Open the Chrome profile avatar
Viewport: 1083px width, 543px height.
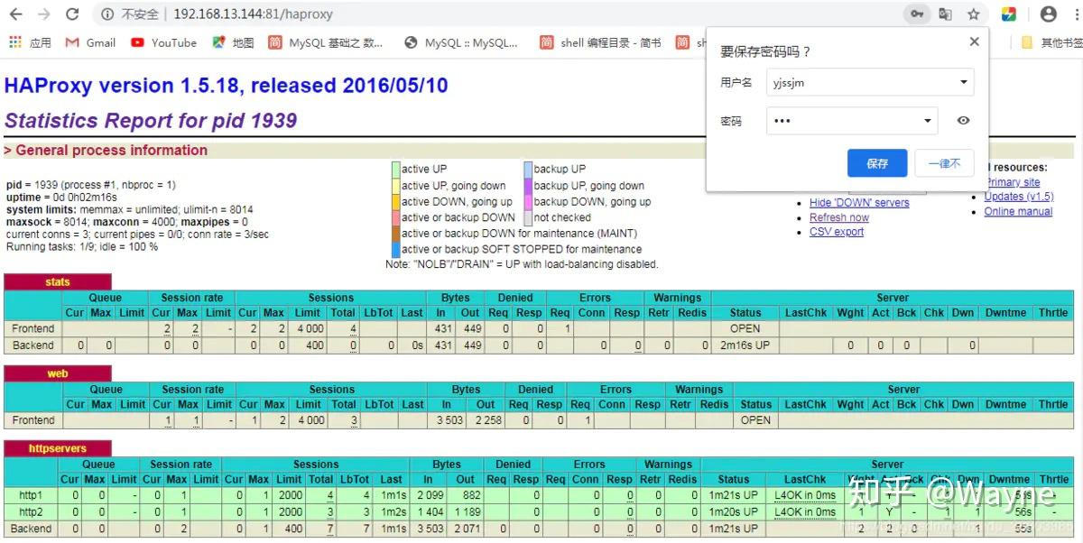(x=1048, y=14)
